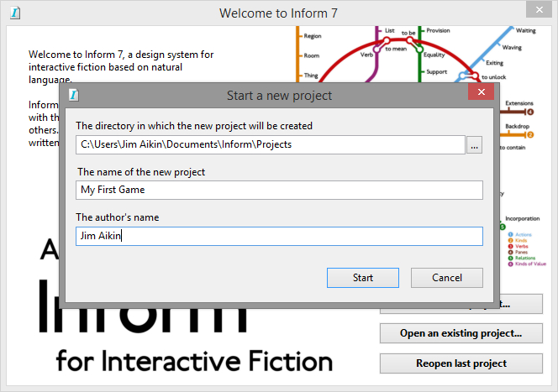Click the Inform icon in the Welcome window title bar
The image size is (558, 392).
[15, 13]
